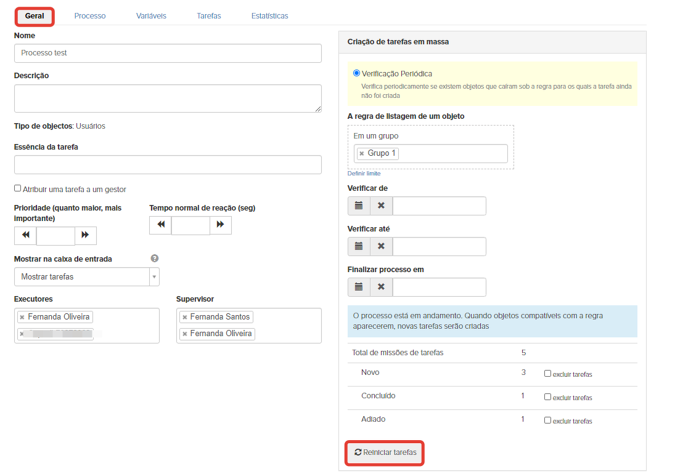Open the Estatísticas tab

269,16
